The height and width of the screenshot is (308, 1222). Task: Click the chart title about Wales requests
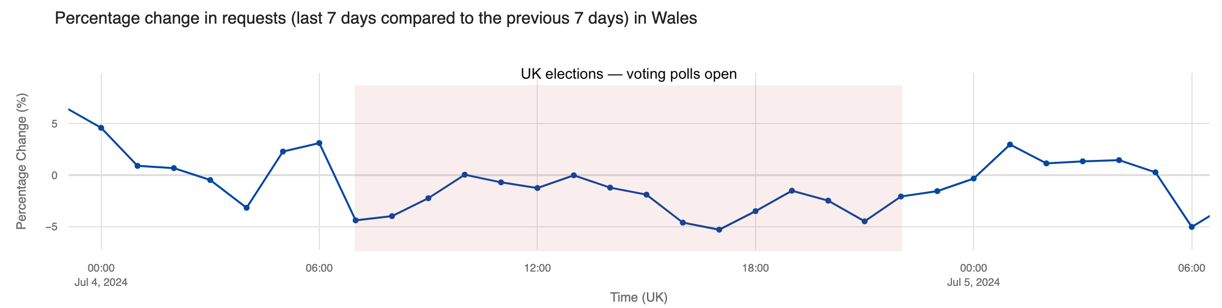click(376, 19)
